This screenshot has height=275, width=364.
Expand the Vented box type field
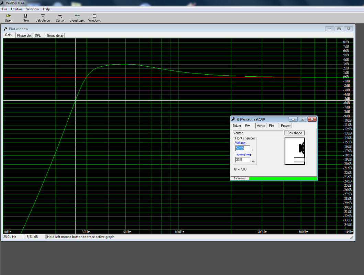point(258,133)
